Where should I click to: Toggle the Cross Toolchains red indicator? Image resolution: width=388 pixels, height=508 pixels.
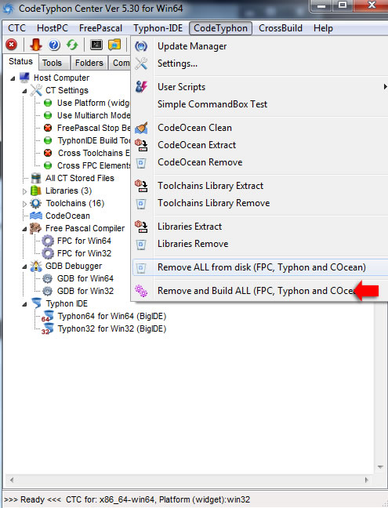pyautogui.click(x=48, y=153)
